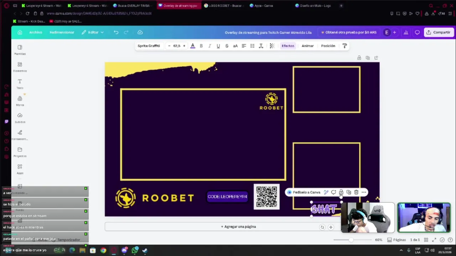
Task: Open the Herramientas panel
Action: coord(20,135)
